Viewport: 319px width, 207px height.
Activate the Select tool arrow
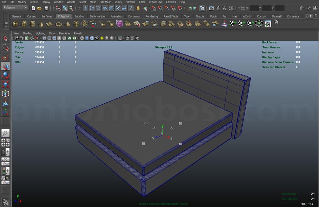(x=5, y=38)
